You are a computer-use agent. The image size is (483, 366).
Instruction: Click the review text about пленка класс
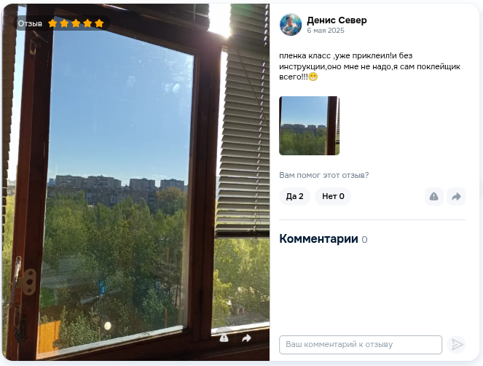pyautogui.click(x=369, y=66)
